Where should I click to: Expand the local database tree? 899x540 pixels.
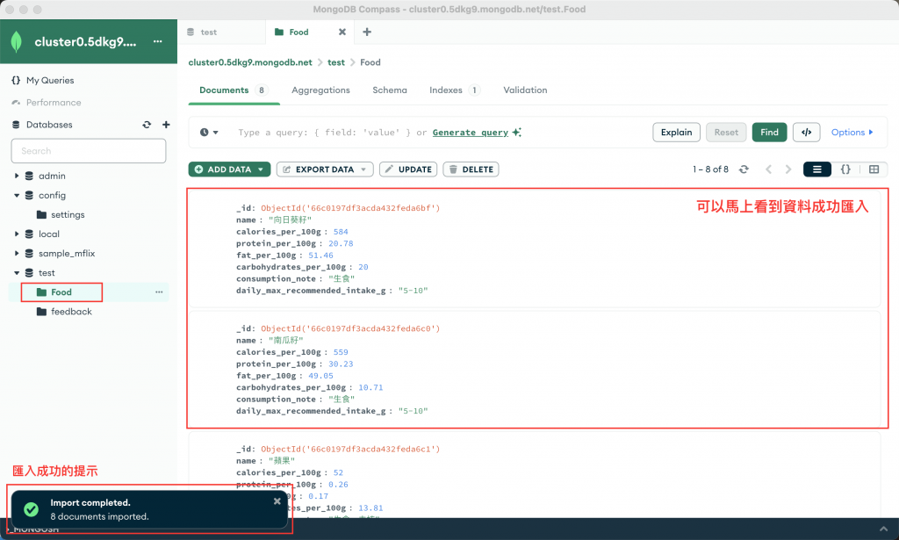(17, 234)
